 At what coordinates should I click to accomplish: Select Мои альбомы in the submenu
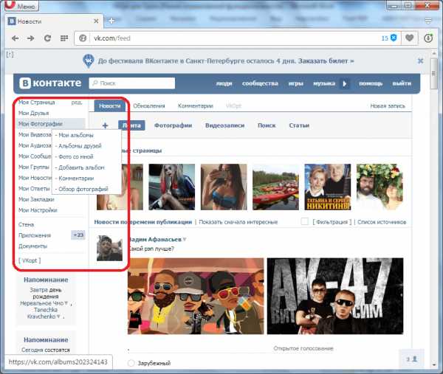75,135
